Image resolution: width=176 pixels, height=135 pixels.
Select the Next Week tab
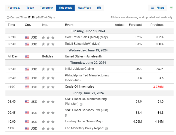pos(84,8)
